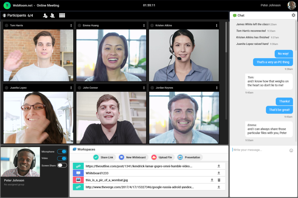Screen dimensions: 298x198
Task: Open the participant groups icon
Action: [x=52, y=15]
